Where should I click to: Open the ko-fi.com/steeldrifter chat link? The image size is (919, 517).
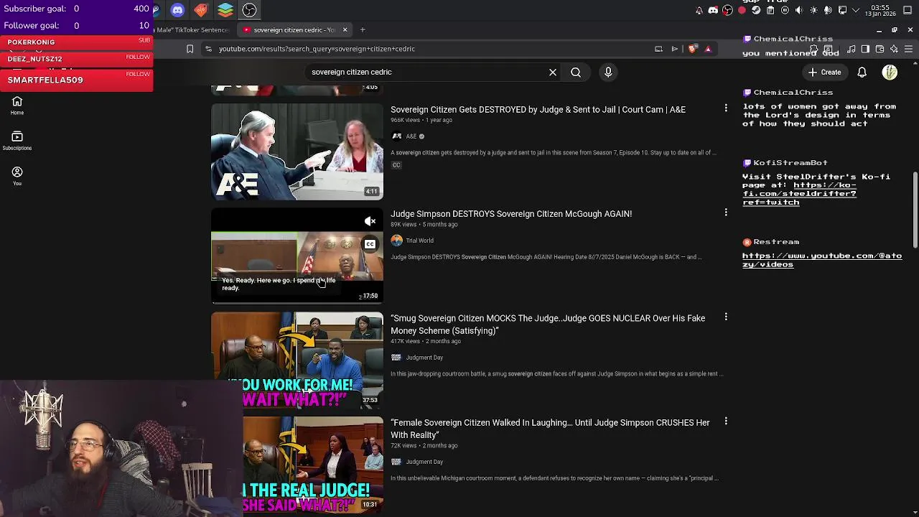coord(799,194)
